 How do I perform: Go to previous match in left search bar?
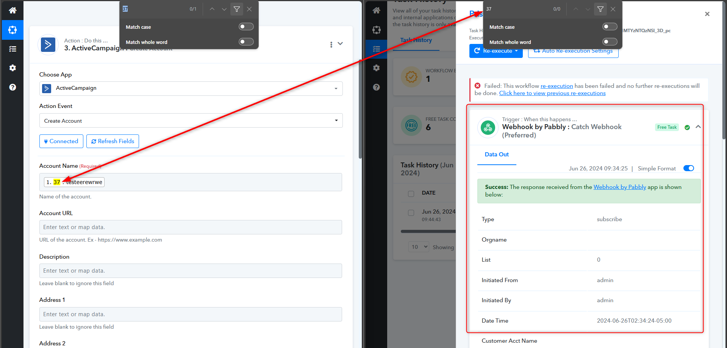tap(212, 9)
